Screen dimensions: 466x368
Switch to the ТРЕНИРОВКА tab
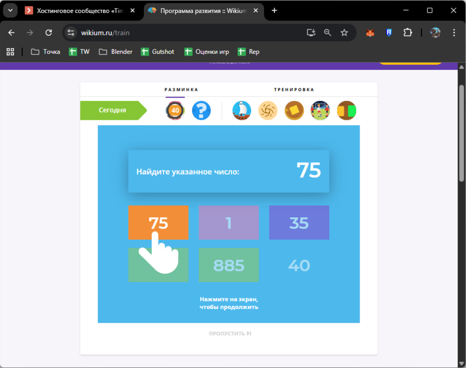coord(294,90)
